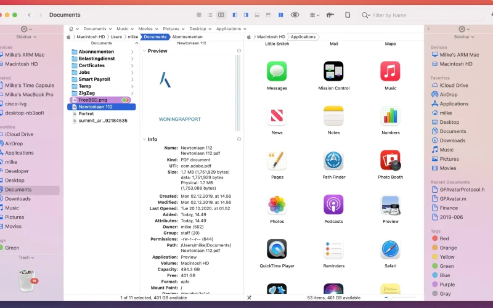
Task: Open the Messages app icon
Action: 277,71
